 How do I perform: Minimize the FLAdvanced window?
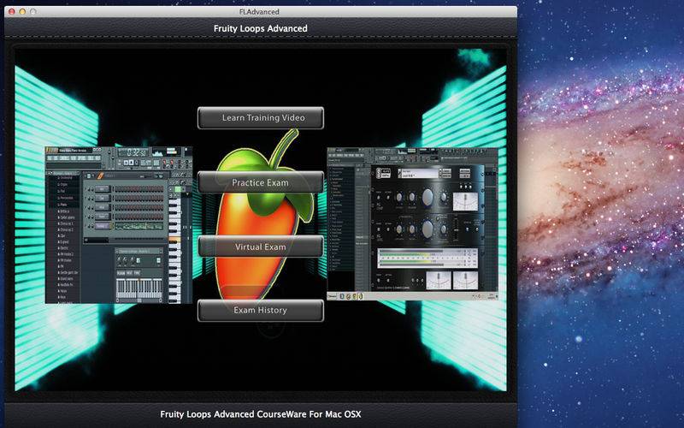pos(22,12)
